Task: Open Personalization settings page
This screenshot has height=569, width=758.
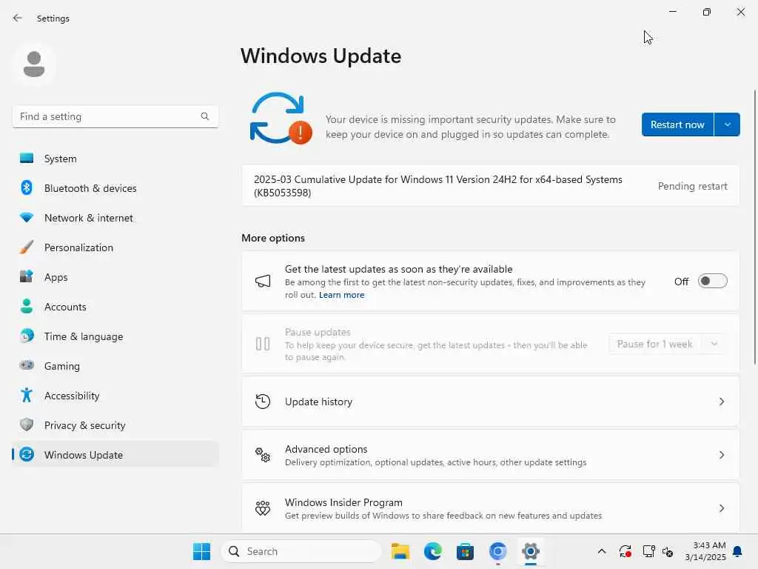Action: [115, 247]
